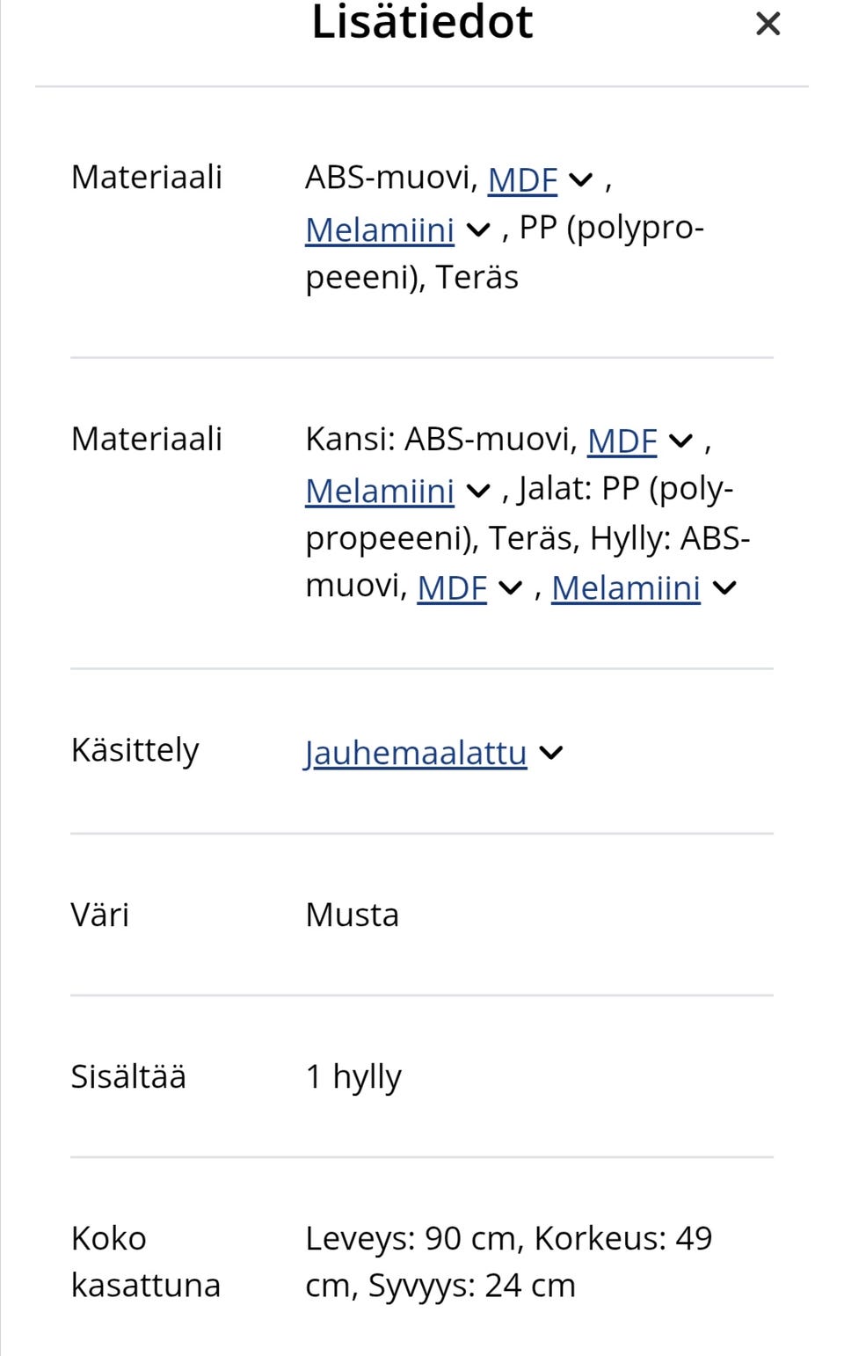This screenshot has height=1356, width=844.
Task: Open the Melamiini link after Hylly
Action: [x=625, y=587]
